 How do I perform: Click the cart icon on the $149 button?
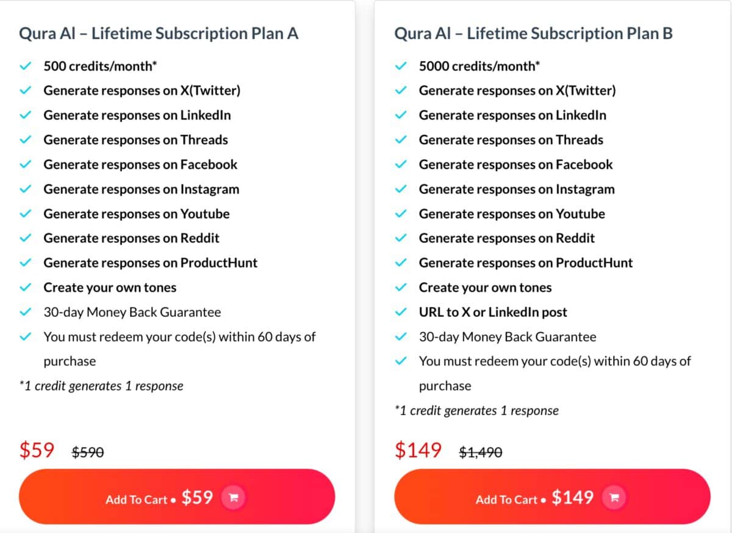[x=614, y=498]
